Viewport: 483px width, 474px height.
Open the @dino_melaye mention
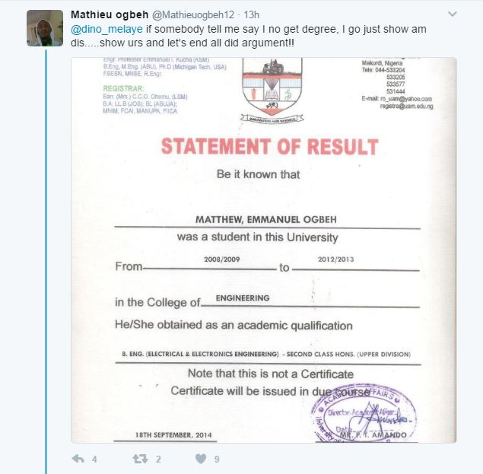coord(101,29)
